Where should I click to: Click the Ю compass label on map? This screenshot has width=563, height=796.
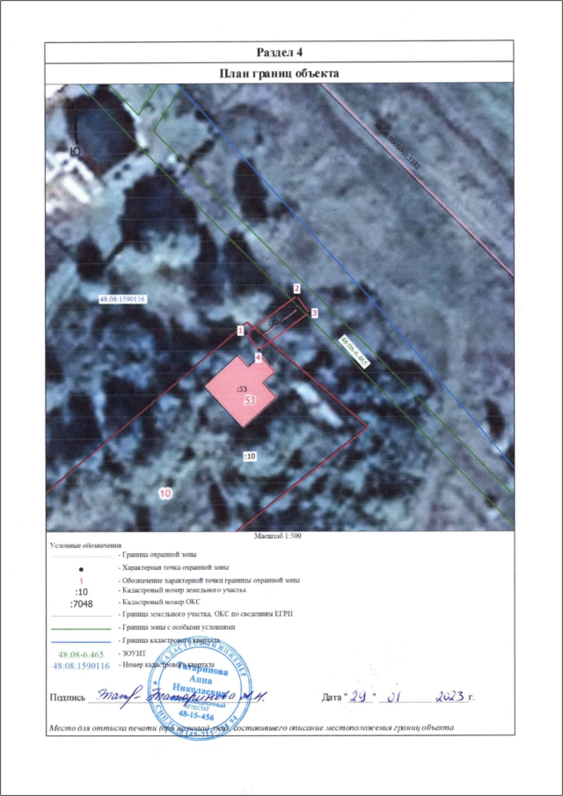pyautogui.click(x=75, y=151)
